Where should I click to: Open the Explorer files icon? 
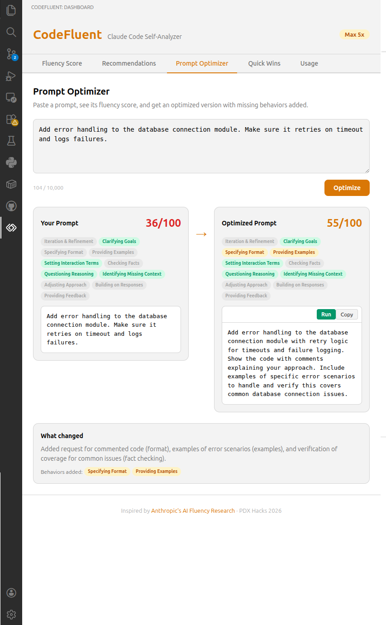pyautogui.click(x=11, y=10)
